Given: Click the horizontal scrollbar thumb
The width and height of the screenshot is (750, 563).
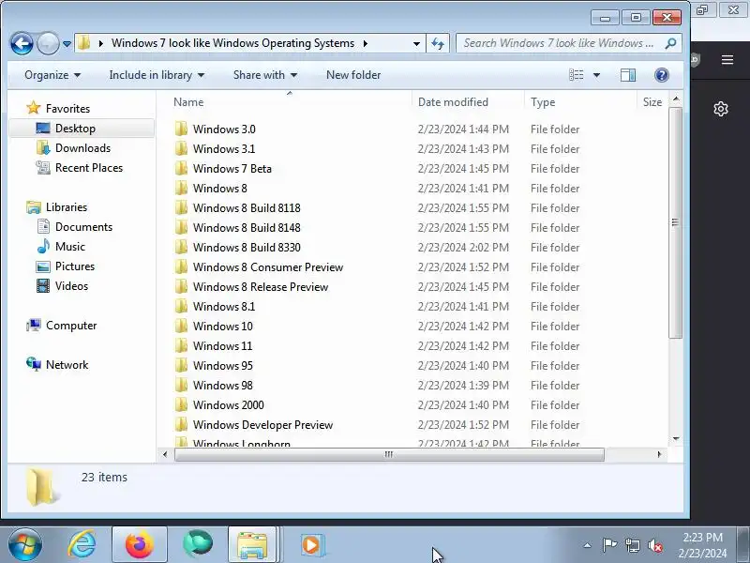Looking at the screenshot, I should (x=389, y=454).
